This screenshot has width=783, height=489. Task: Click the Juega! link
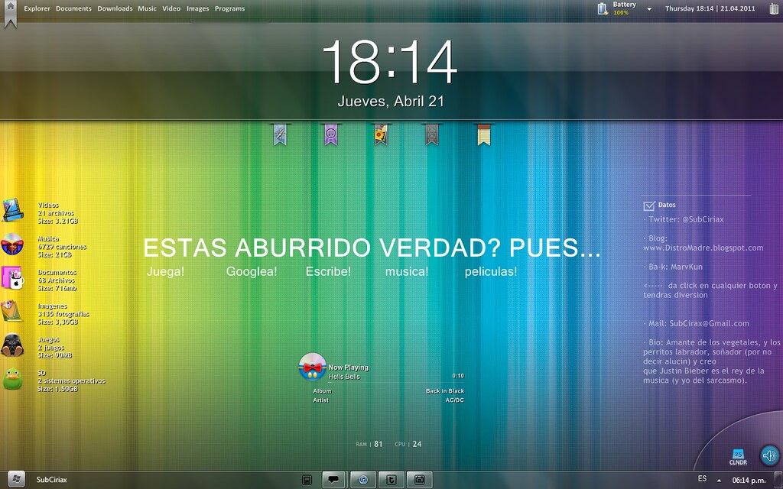[165, 271]
